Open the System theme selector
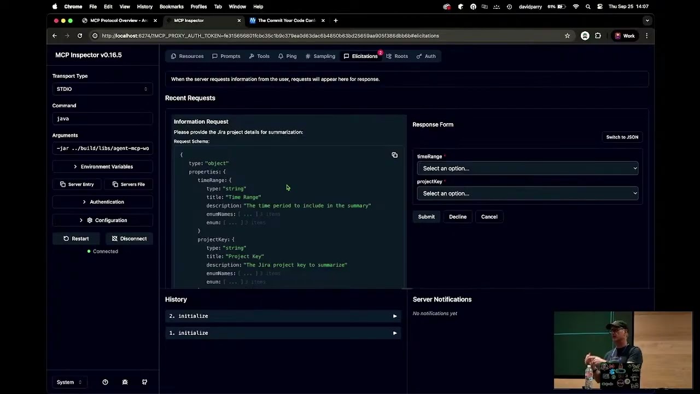The height and width of the screenshot is (394, 700). click(x=69, y=382)
